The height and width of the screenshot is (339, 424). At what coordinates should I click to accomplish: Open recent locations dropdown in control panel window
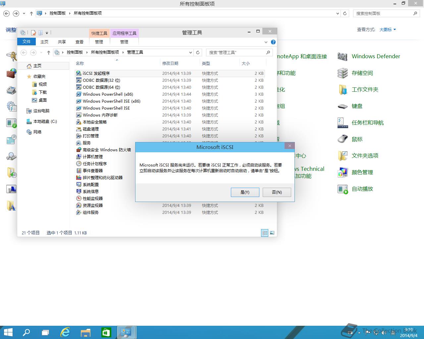(x=24, y=14)
